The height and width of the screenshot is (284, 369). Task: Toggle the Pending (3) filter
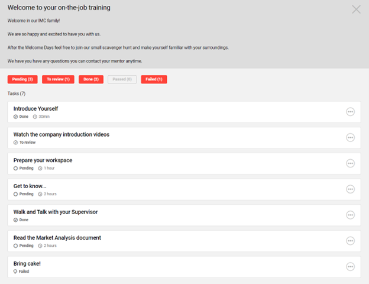tap(22, 79)
